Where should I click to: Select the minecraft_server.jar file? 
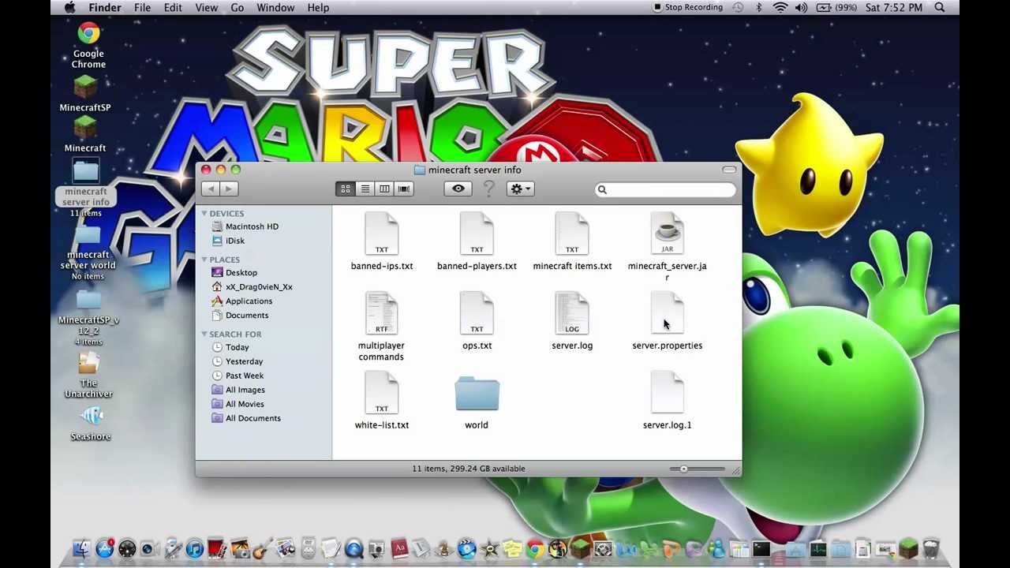(667, 234)
